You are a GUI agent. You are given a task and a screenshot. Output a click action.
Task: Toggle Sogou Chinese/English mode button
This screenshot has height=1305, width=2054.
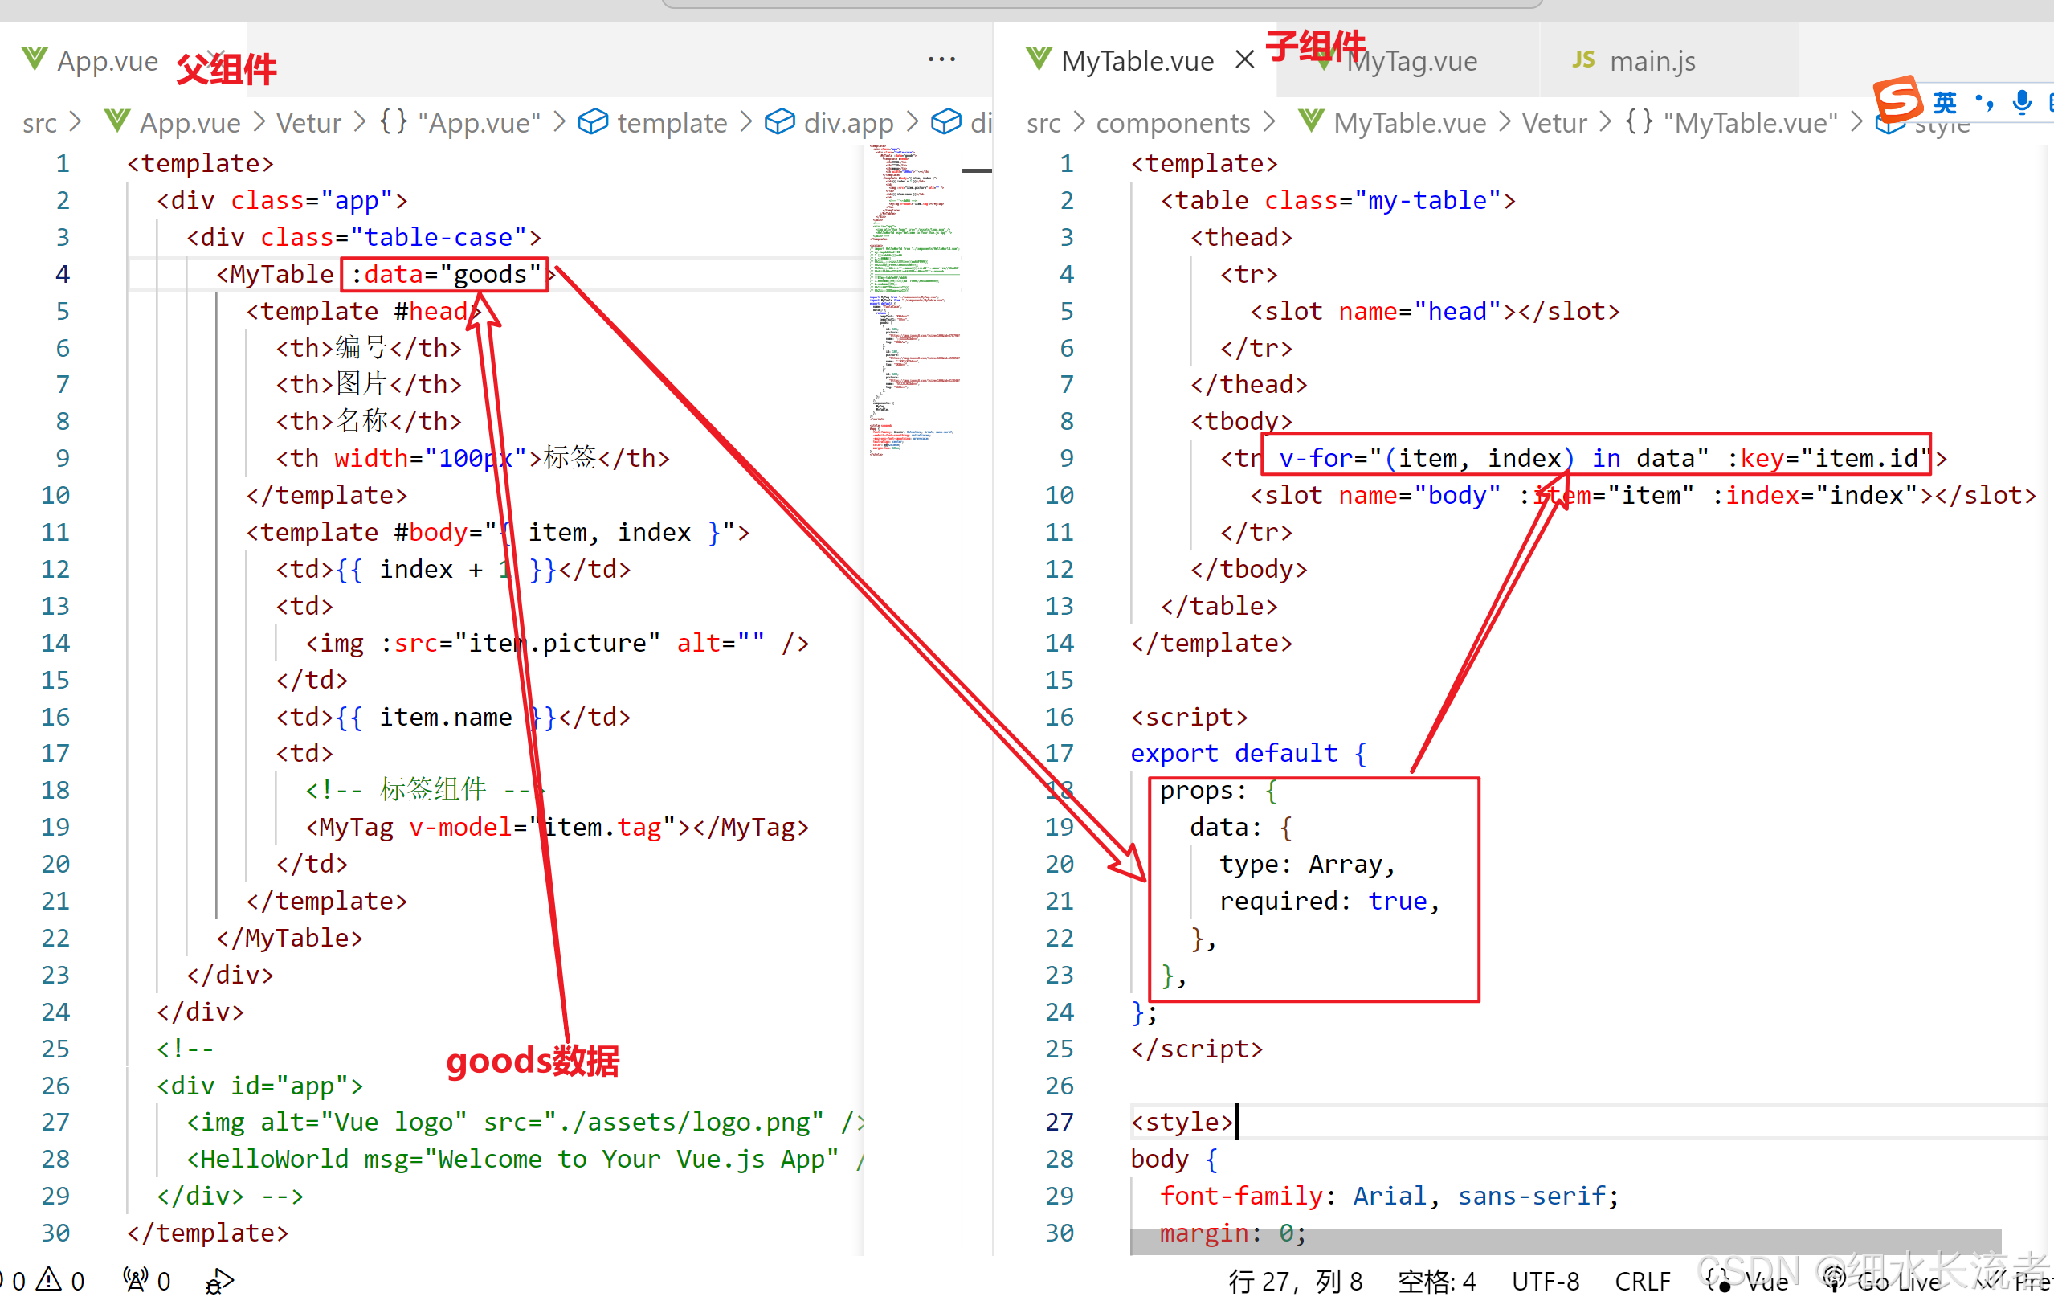(1946, 102)
